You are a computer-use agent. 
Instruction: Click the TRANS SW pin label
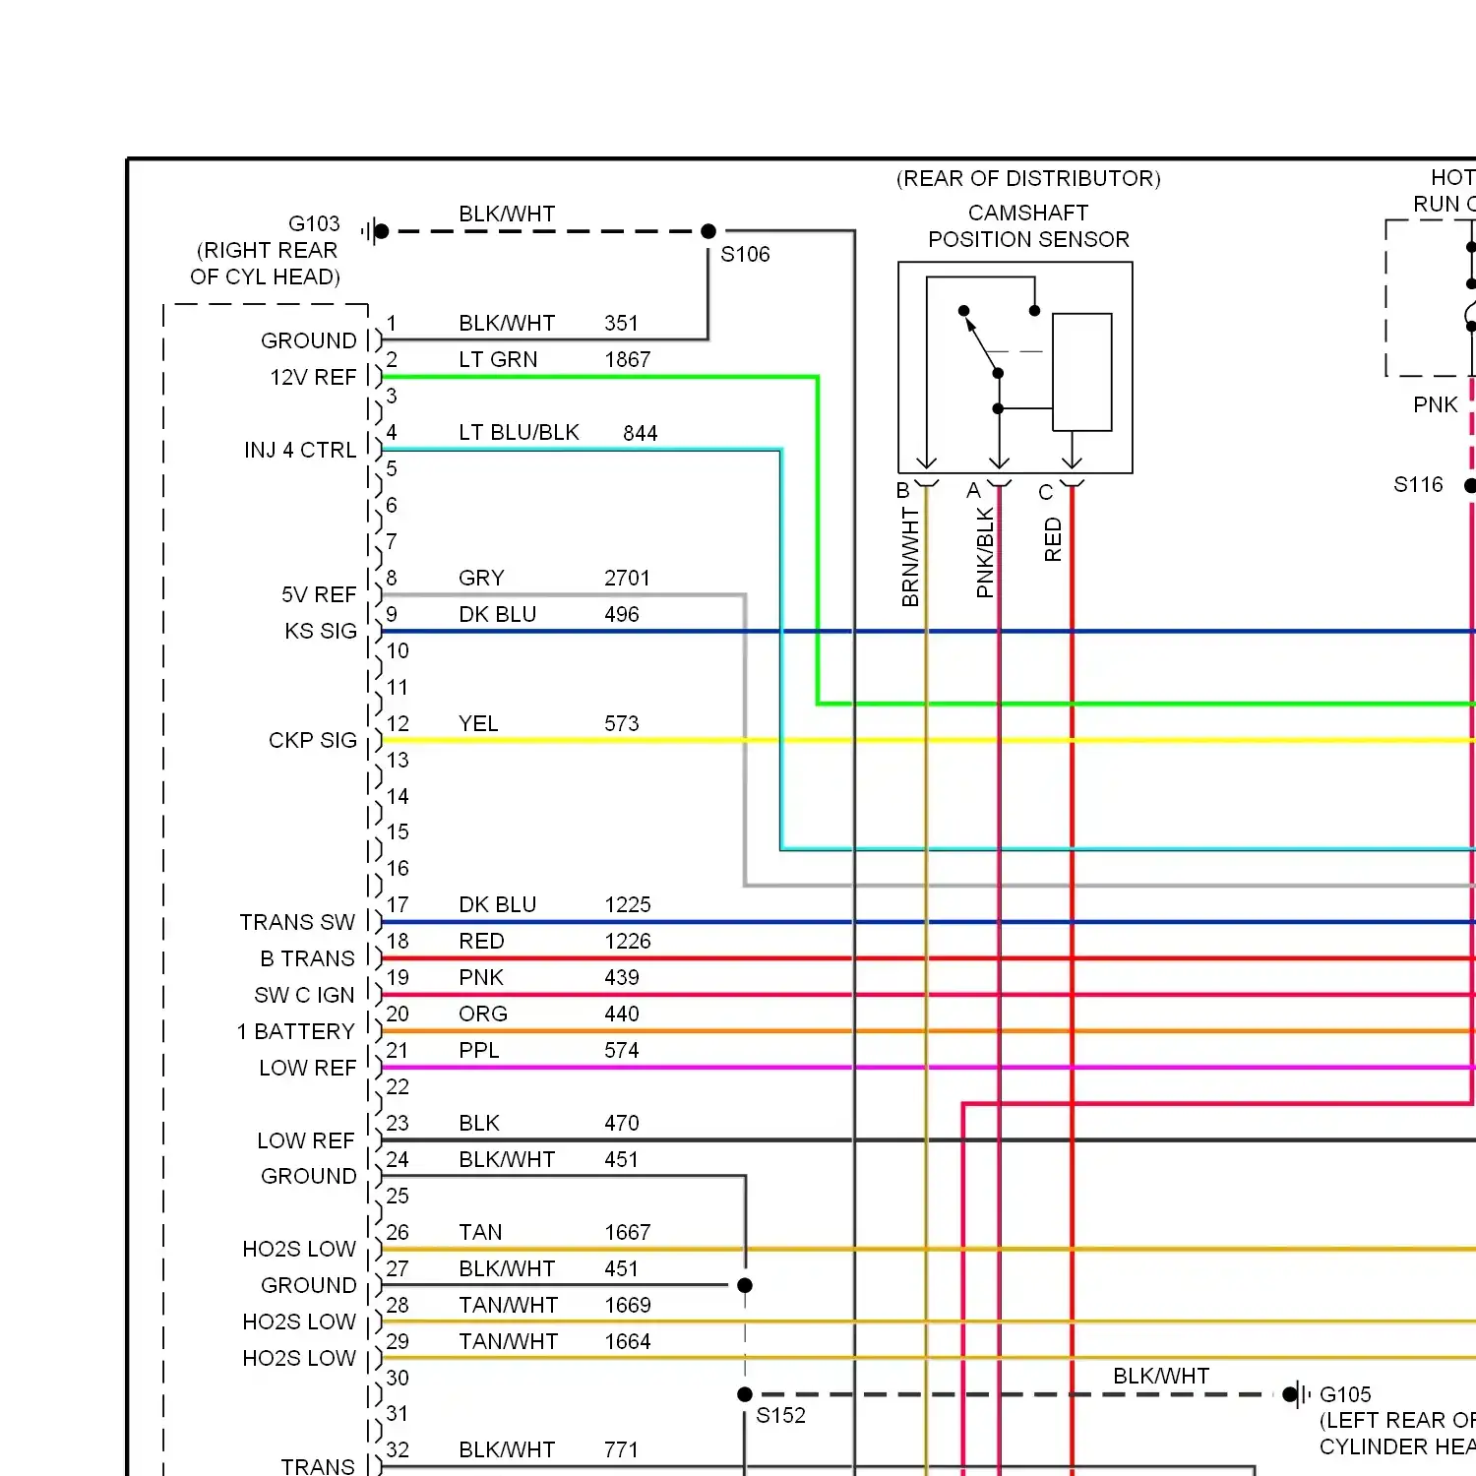click(x=297, y=922)
